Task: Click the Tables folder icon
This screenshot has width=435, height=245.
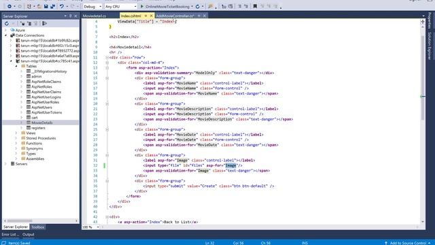Action: (23, 66)
